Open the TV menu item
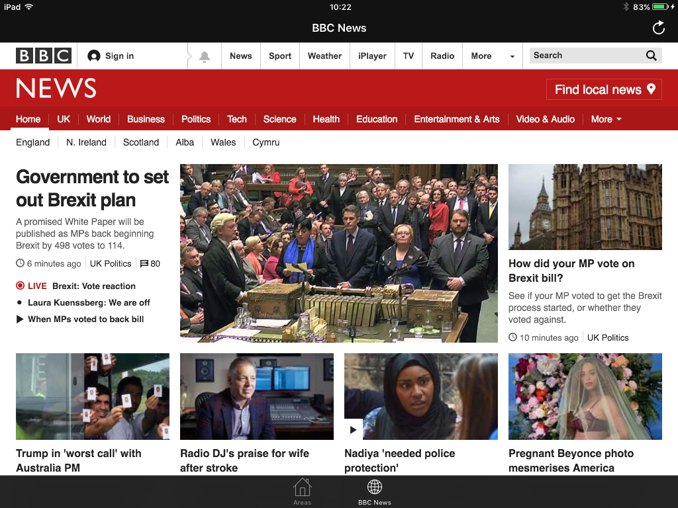 [408, 56]
